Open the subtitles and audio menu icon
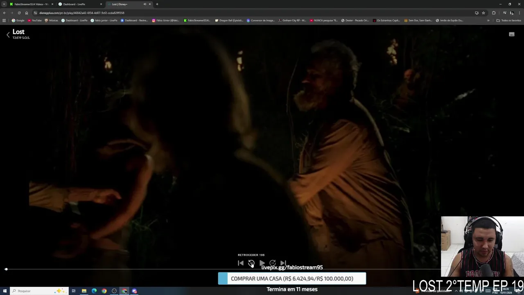The height and width of the screenshot is (295, 524). [512, 34]
